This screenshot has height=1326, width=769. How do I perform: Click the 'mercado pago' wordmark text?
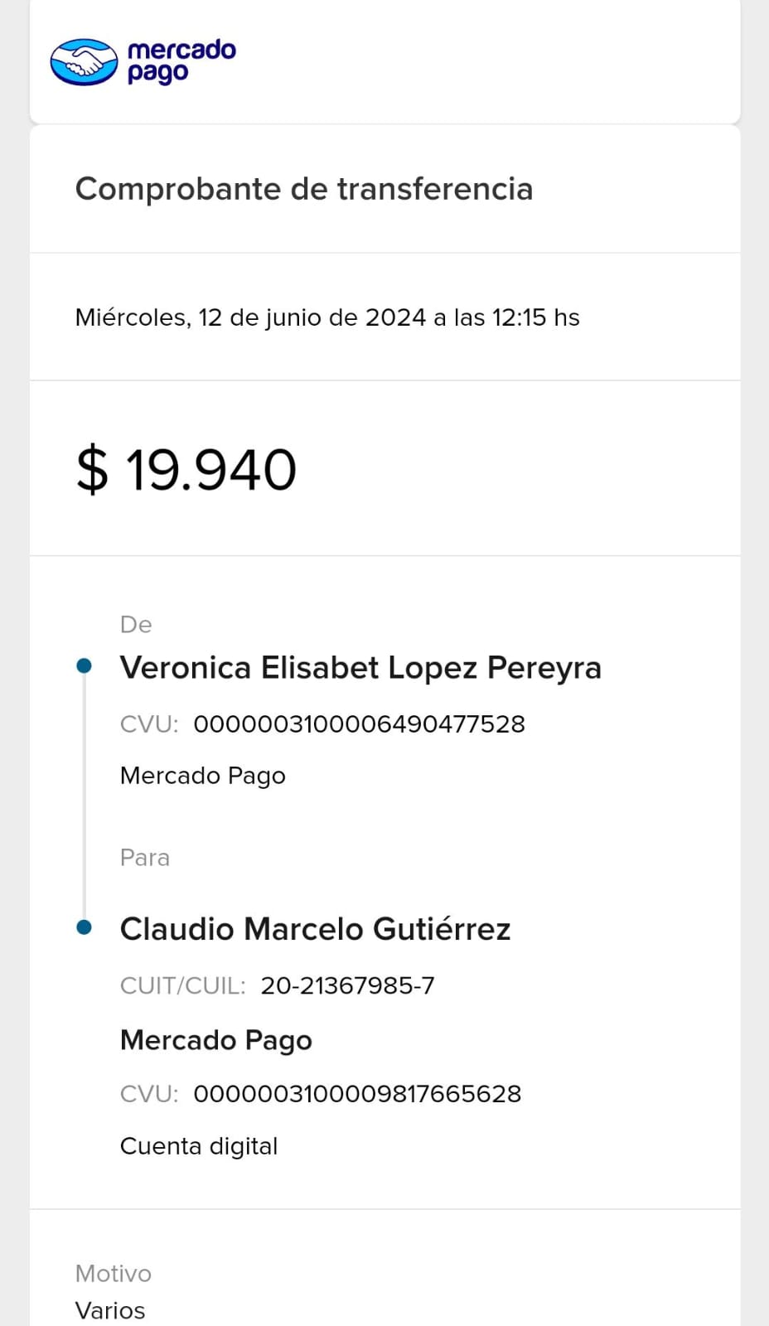(181, 61)
